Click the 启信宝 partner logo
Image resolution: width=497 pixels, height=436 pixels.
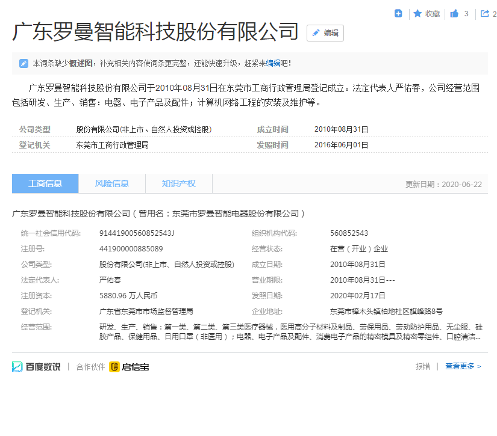pyautogui.click(x=129, y=366)
